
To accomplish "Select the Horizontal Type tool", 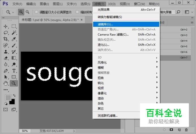I will (x=14, y=71).
